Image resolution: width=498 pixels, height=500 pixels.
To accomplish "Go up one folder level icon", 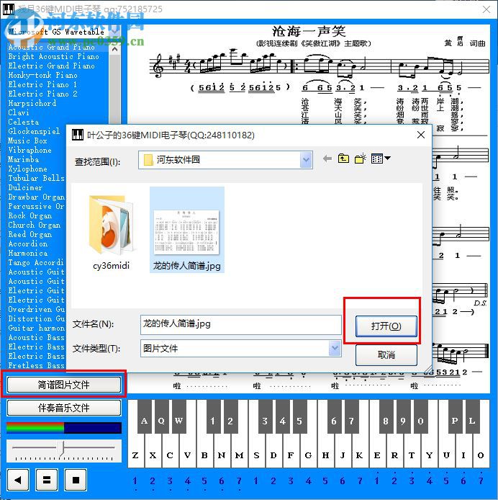I will click(x=343, y=159).
